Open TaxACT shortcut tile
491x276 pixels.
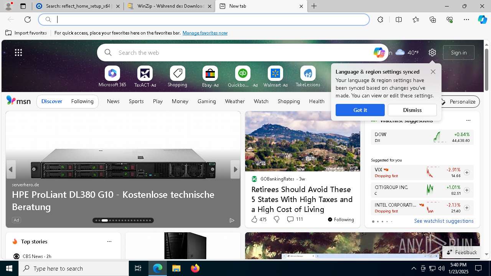[x=145, y=77]
